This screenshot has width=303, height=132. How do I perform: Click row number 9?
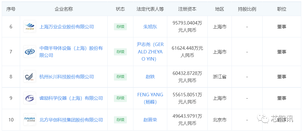click(11, 98)
